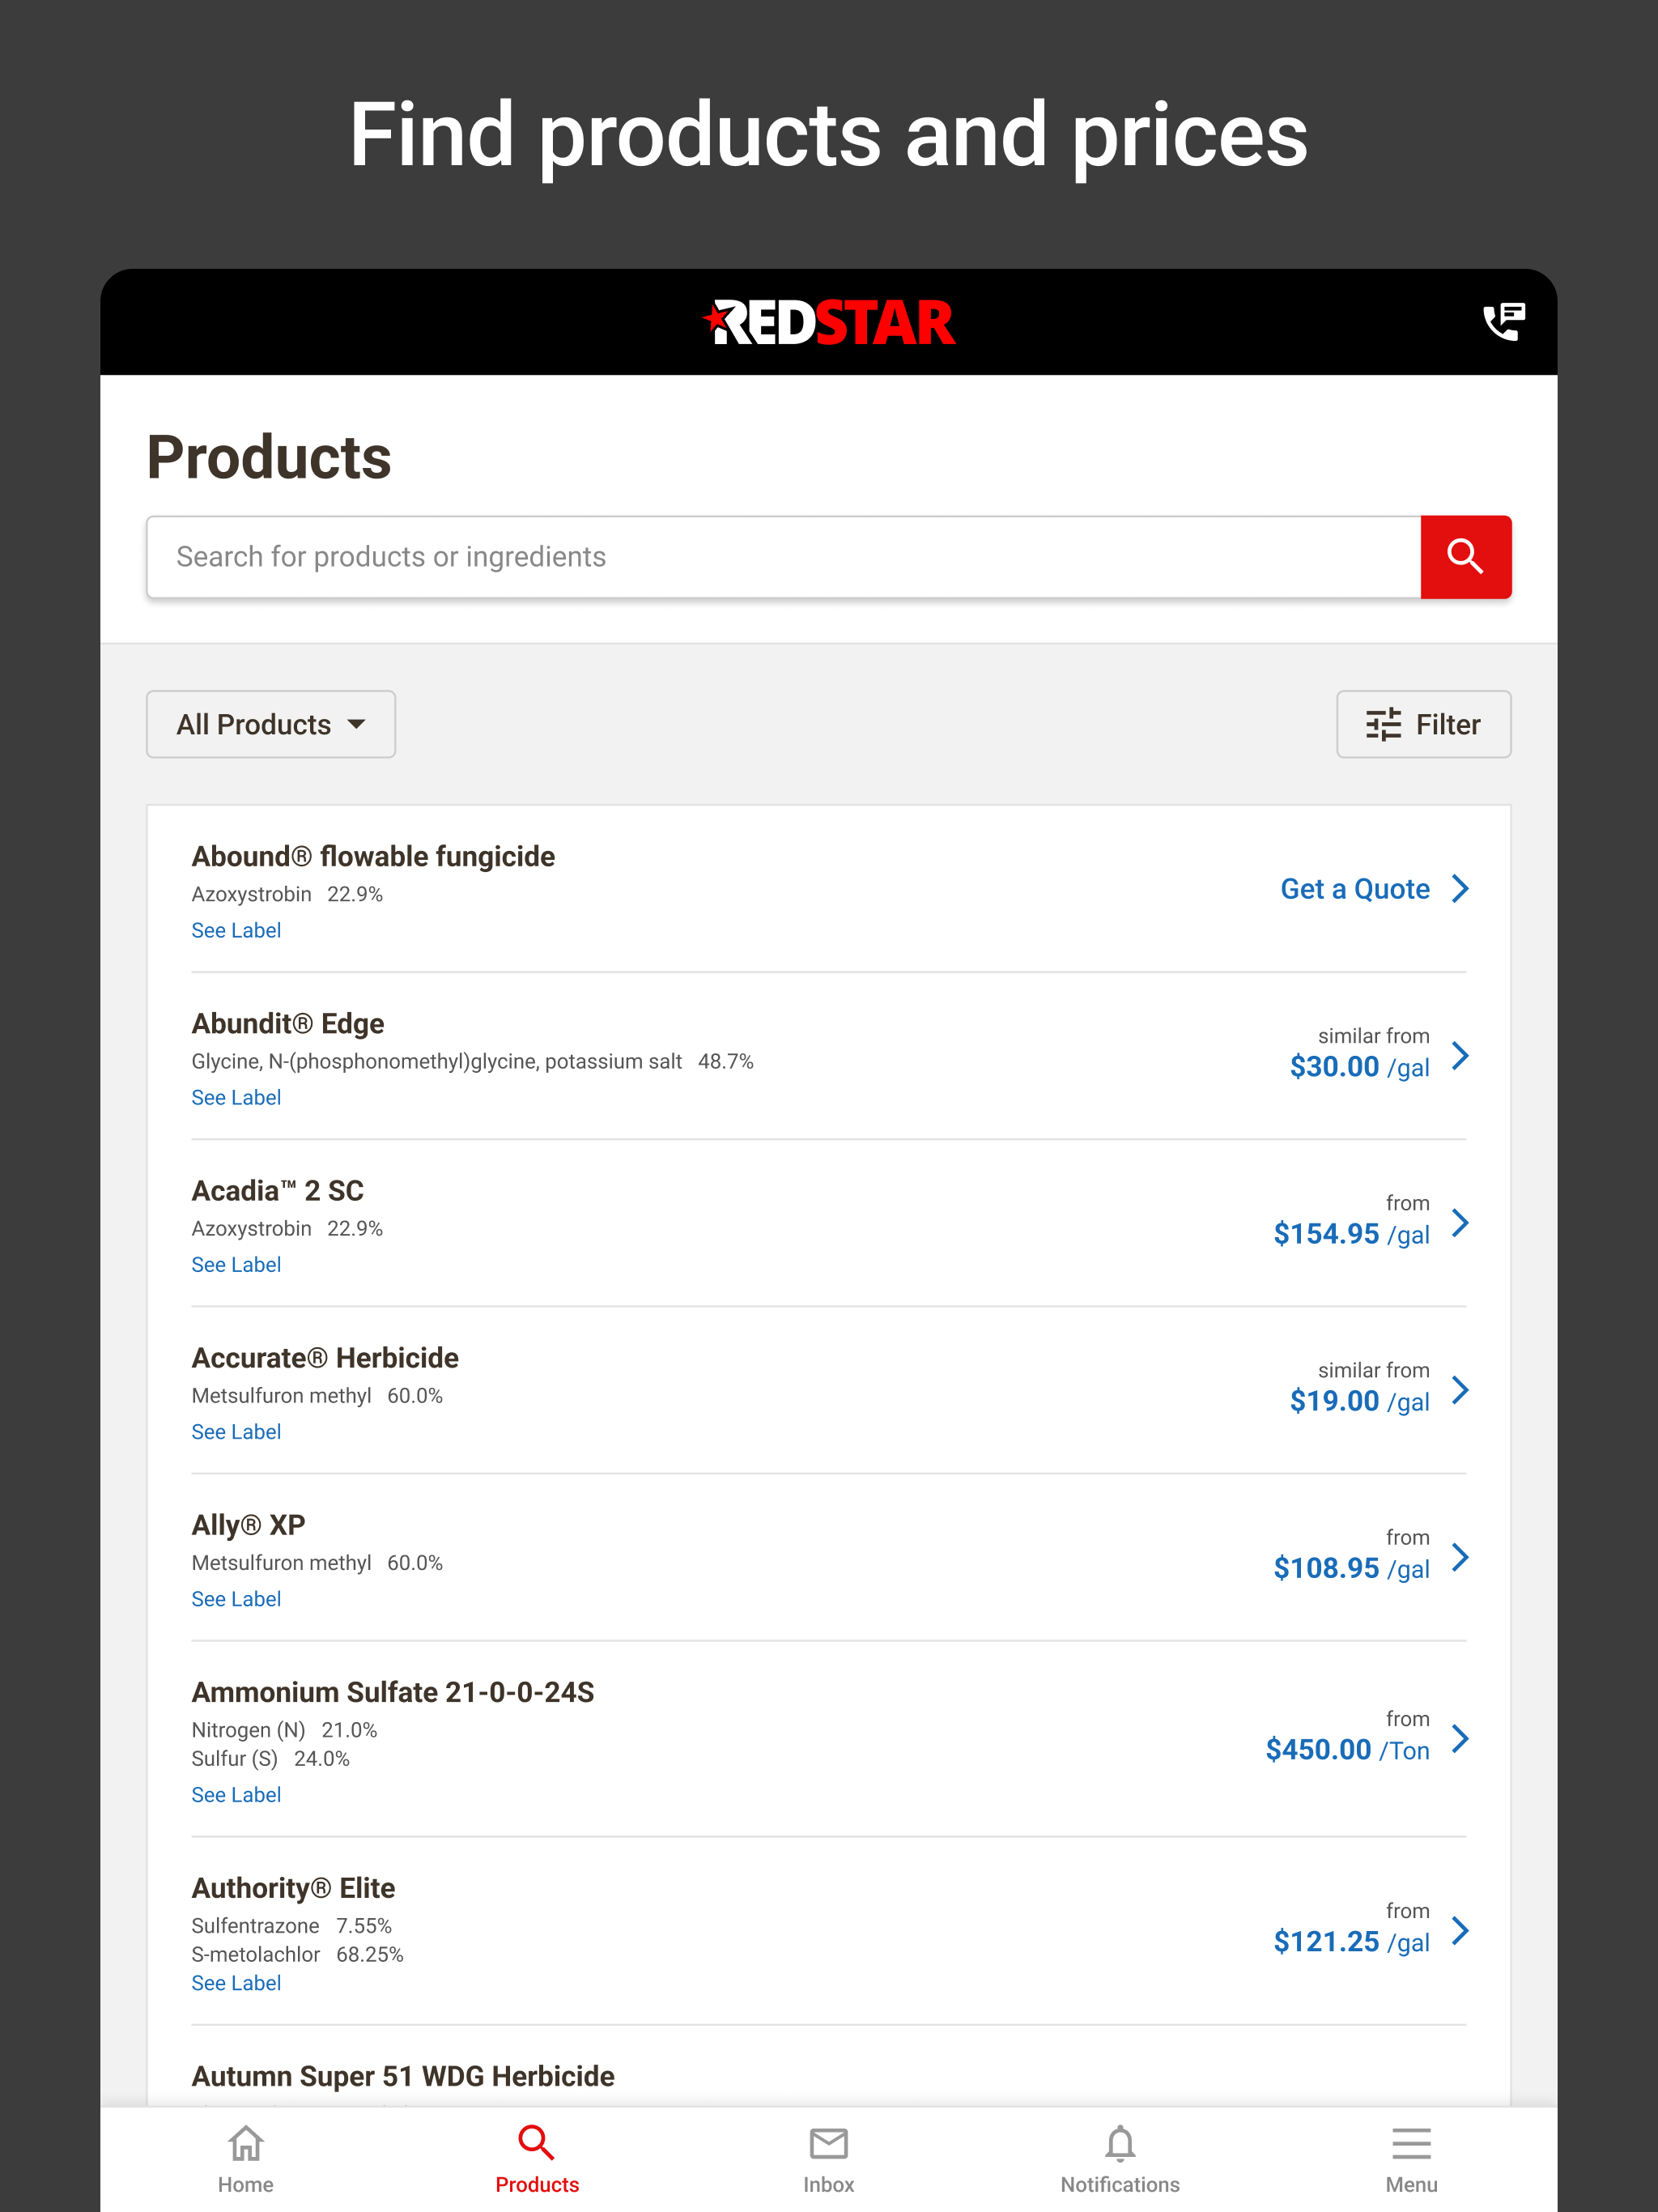Select the Products tab label
The height and width of the screenshot is (2212, 1658).
click(537, 2184)
